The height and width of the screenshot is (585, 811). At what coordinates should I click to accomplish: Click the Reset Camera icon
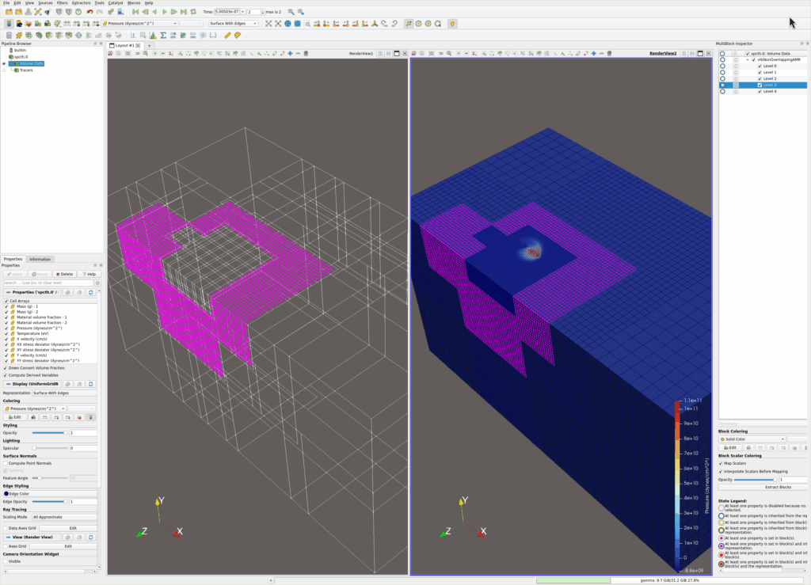pos(268,24)
